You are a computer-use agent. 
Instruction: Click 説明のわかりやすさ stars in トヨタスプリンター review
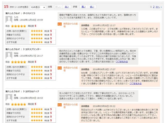click(x=37, y=74)
